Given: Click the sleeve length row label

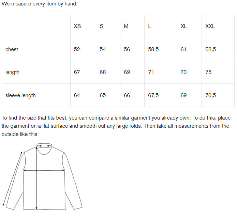Looking at the screenshot, I should pyautogui.click(x=20, y=95).
